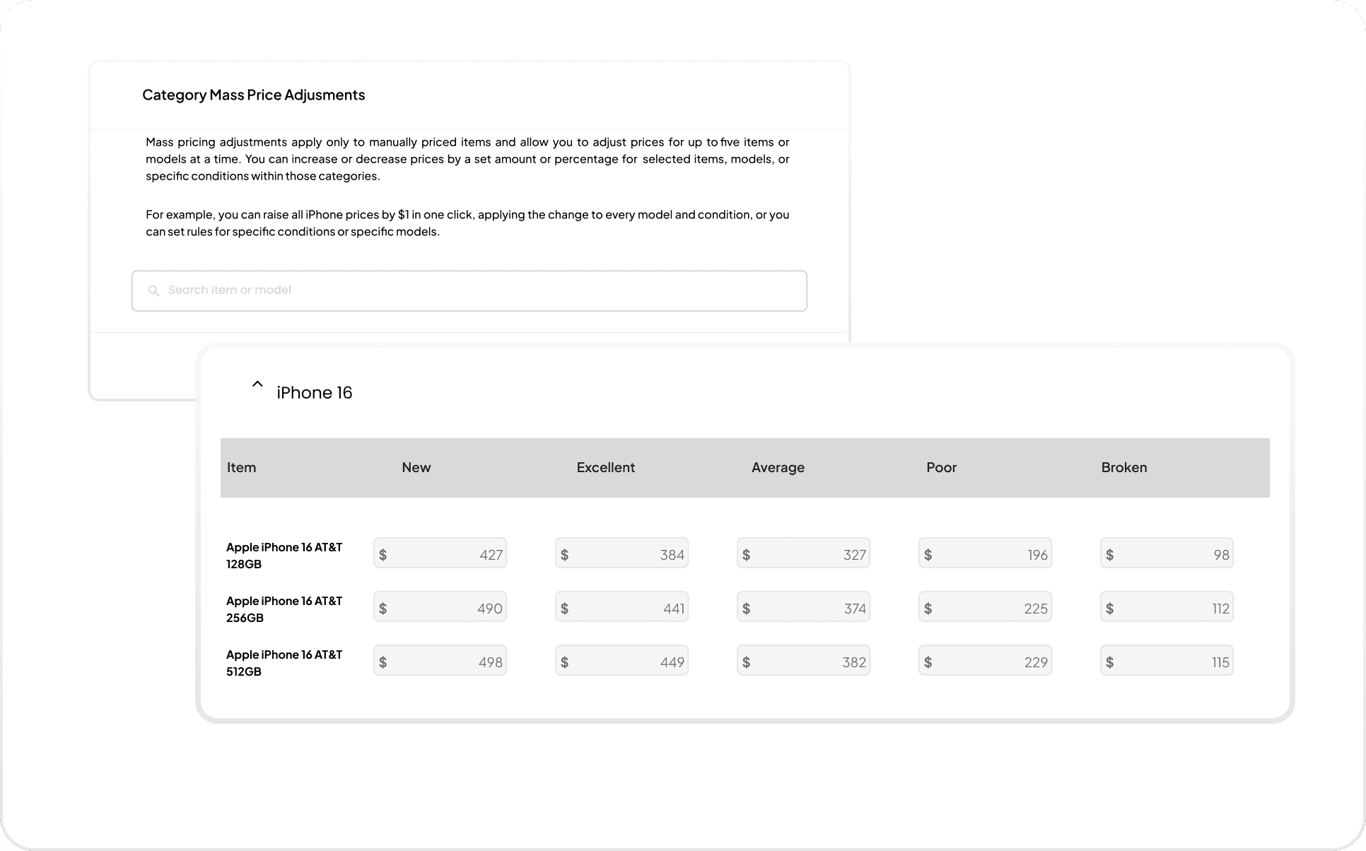Viewport: 1366px width, 851px height.
Task: Edit Average price 374 for 256GB model
Action: 804,607
